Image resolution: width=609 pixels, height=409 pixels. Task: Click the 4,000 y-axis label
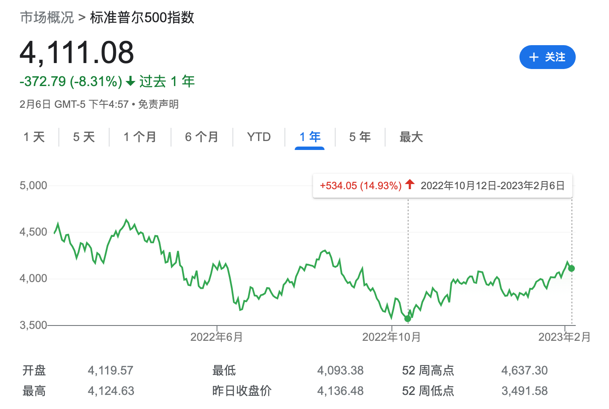click(33, 278)
